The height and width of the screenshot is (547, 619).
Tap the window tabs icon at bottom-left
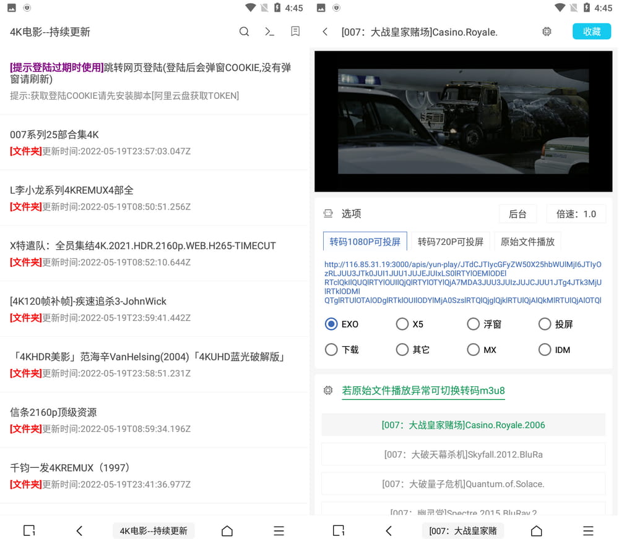(28, 531)
